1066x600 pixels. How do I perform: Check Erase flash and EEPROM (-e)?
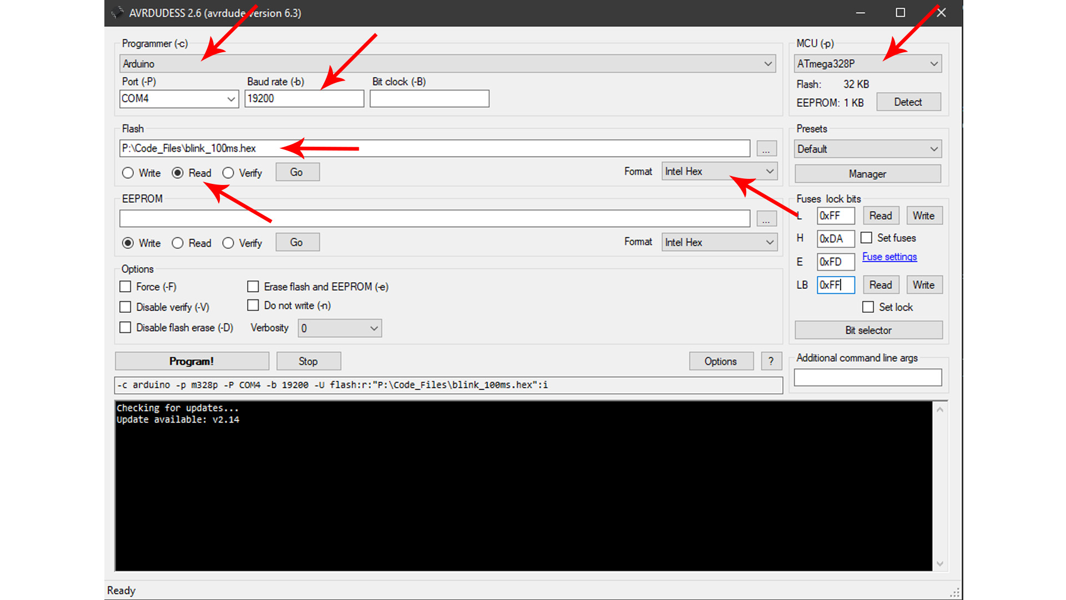253,287
